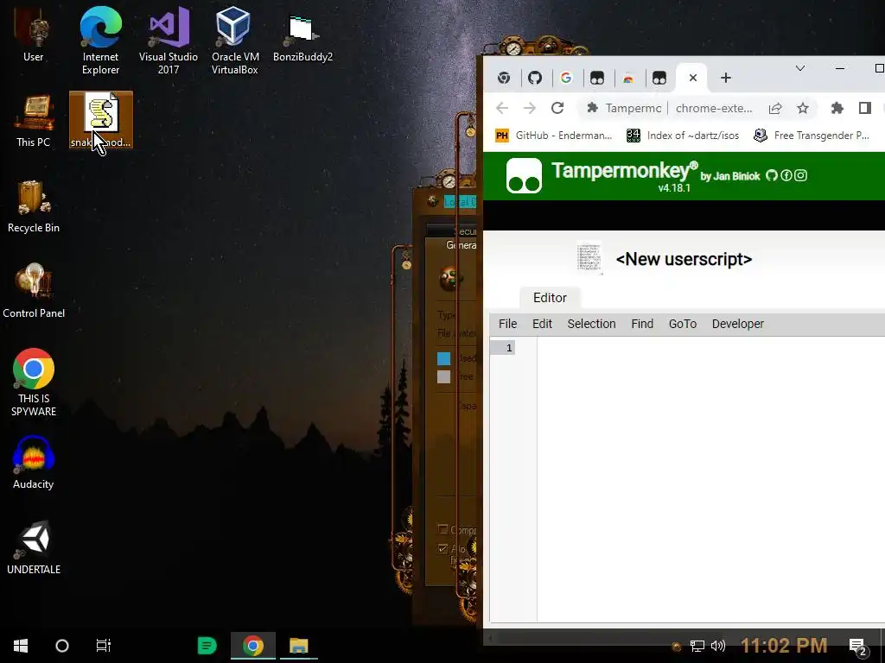Select the UNDERTALE desktop icon

[34, 547]
